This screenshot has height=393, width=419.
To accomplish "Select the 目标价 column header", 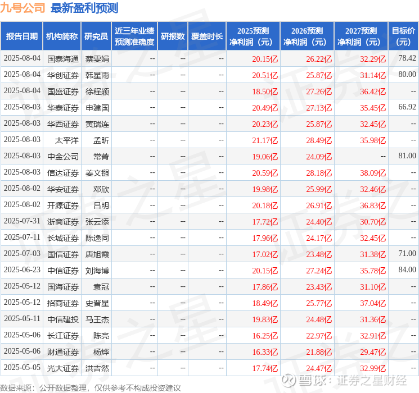I will [x=403, y=36].
